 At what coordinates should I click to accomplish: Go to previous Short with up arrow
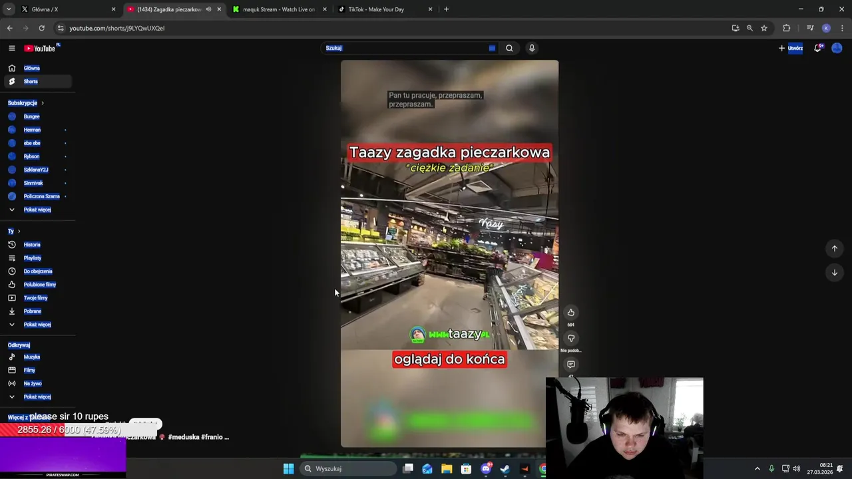click(834, 248)
